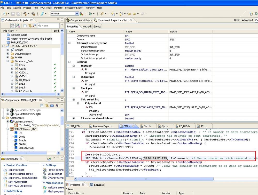The image size is (258, 195).
Task: Click the New MQX-Lite project link
Action: tap(20, 186)
